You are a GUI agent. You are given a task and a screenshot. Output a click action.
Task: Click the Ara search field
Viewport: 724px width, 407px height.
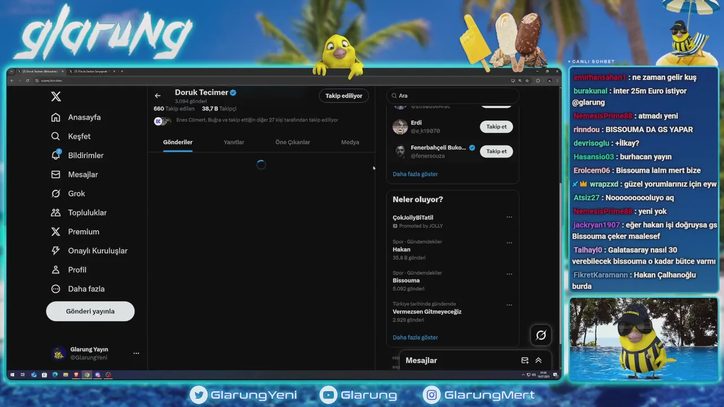pos(453,96)
